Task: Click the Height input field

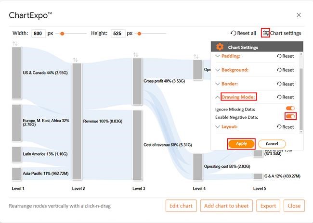Action: click(117, 34)
